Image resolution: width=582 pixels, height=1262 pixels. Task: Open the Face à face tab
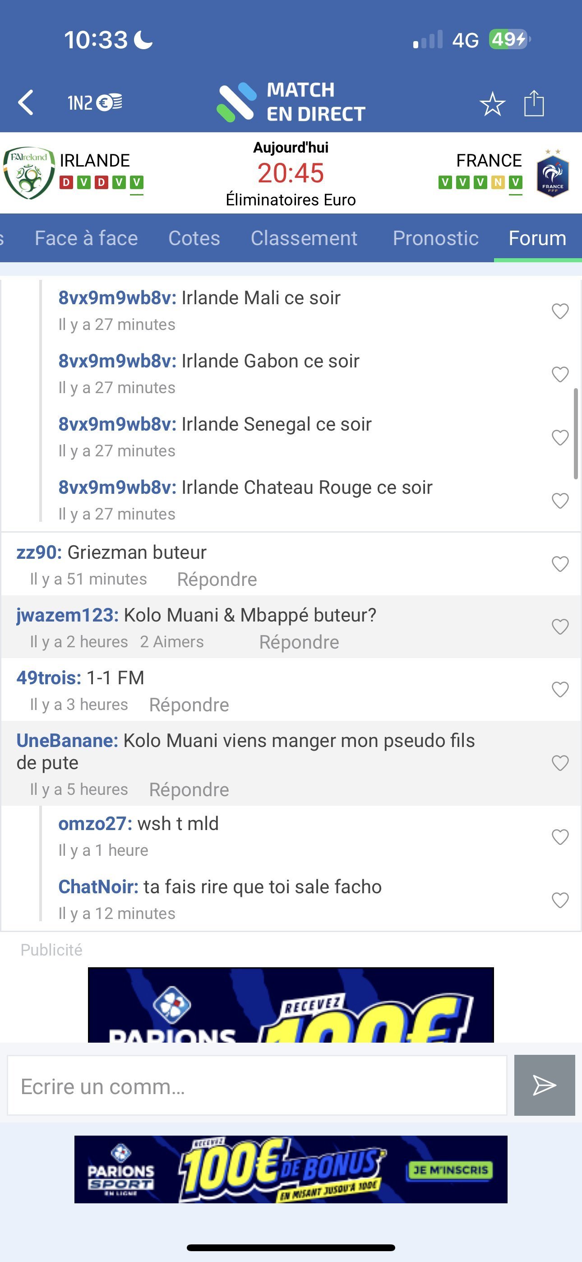click(86, 238)
